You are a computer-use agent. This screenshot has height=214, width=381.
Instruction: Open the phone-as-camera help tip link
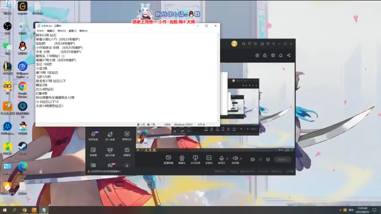[106, 171]
